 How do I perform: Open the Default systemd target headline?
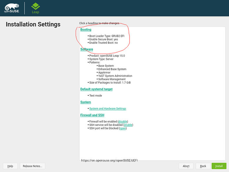(96, 89)
